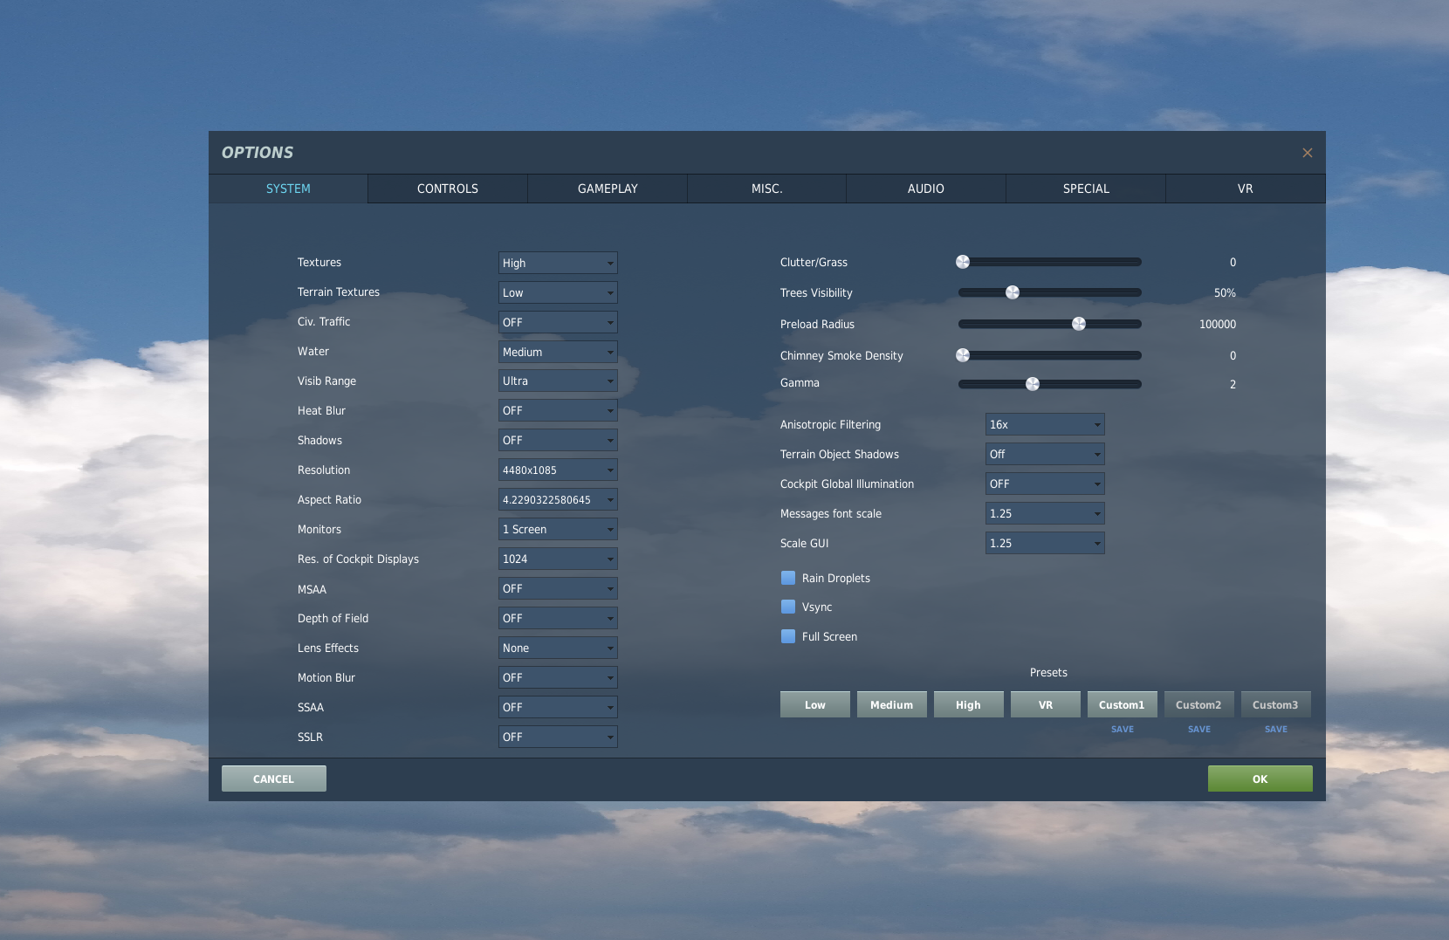
Task: Expand the Visib Range dropdown
Action: (558, 381)
